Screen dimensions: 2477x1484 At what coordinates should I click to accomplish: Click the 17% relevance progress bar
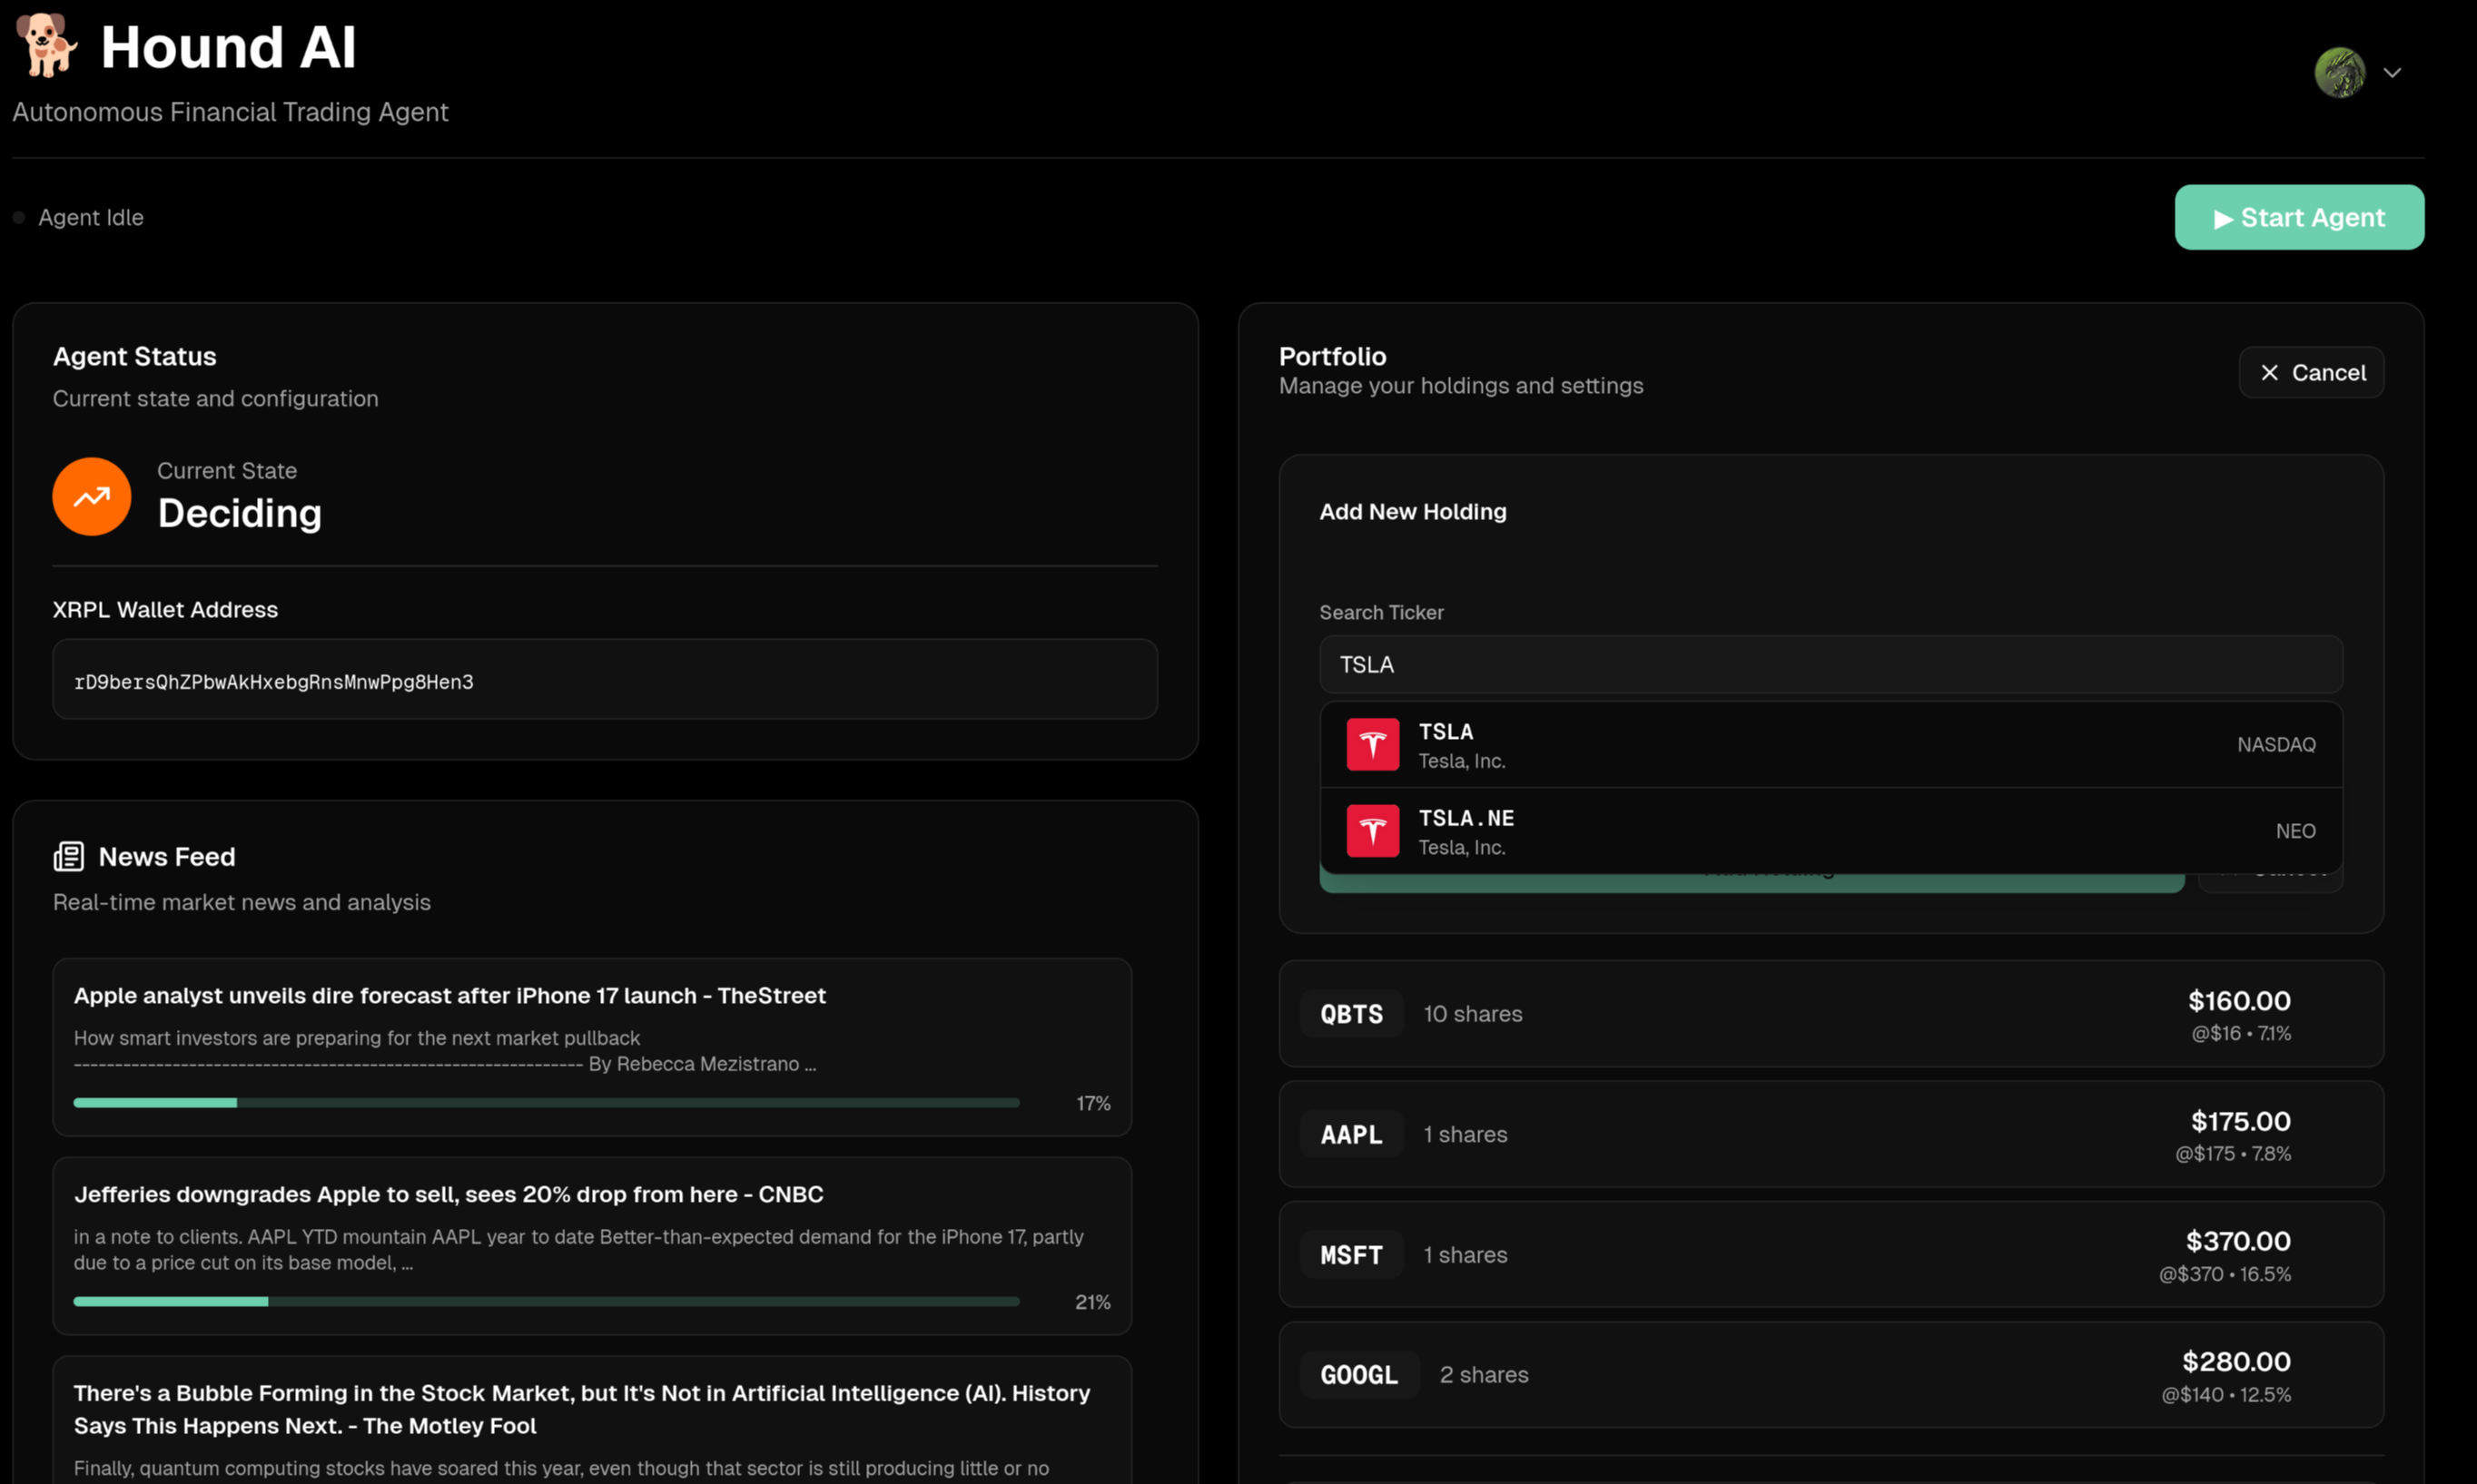[547, 1103]
